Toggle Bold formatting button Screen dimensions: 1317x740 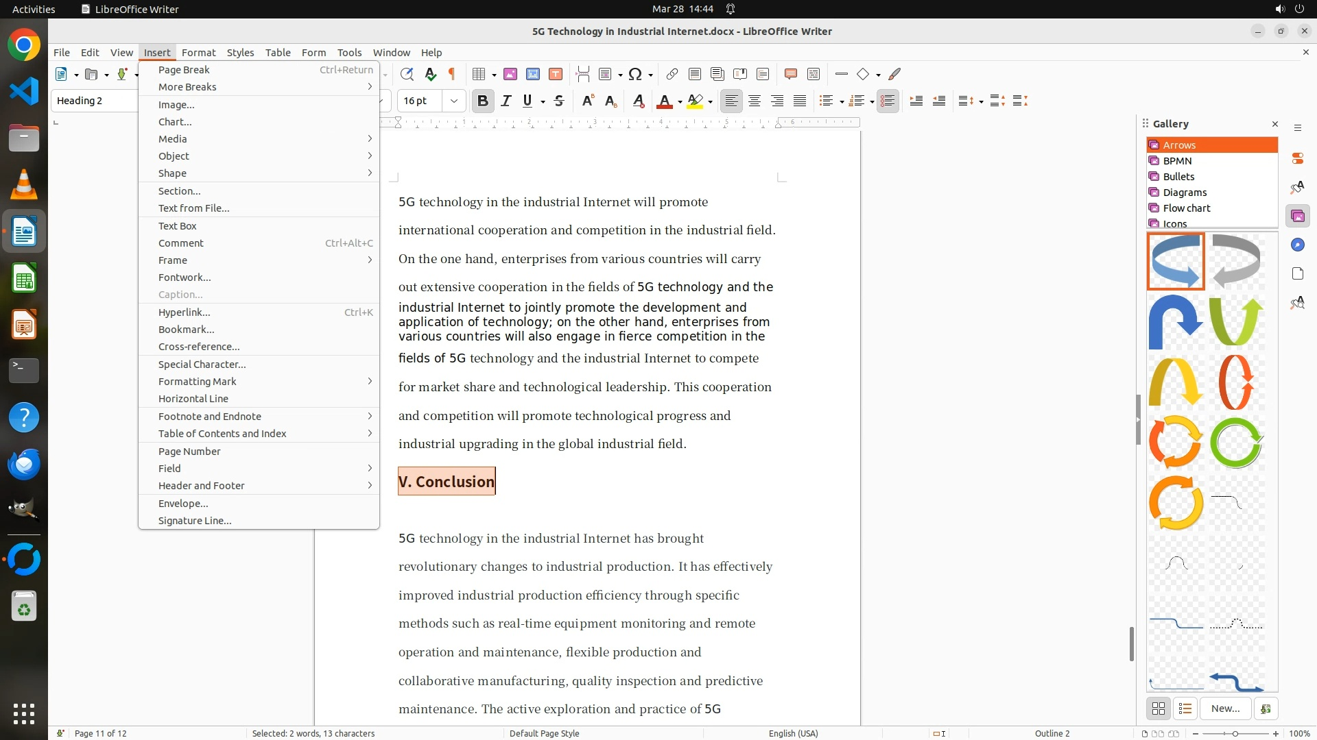(x=483, y=101)
